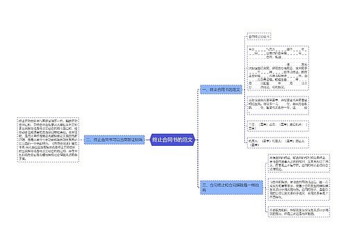Select central node 终止合同书的范文
Screen dimensions: 347x250
pos(173,140)
